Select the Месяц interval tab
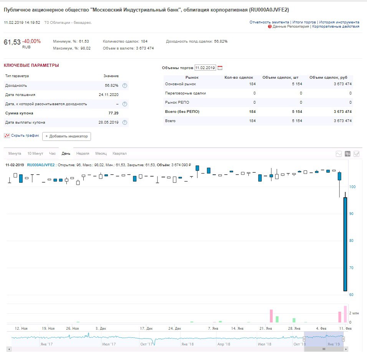 pyautogui.click(x=101, y=154)
